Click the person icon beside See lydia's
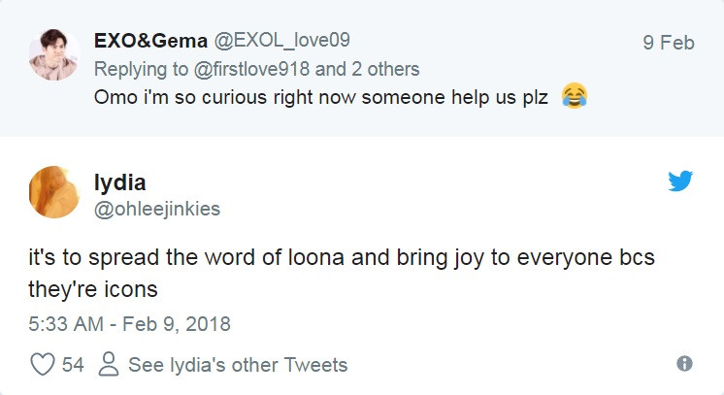724x395 pixels. [110, 365]
